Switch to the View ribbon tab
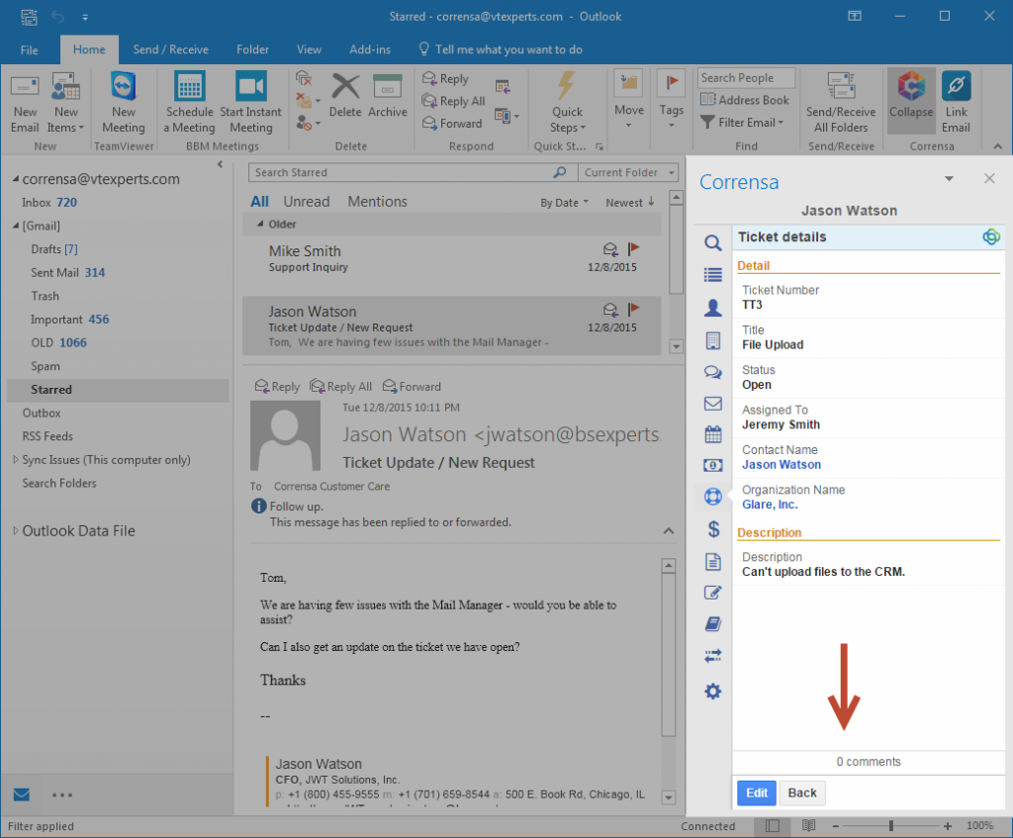1013x838 pixels. click(x=309, y=49)
